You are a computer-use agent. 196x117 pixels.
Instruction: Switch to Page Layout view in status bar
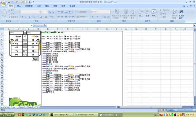pos(163,110)
